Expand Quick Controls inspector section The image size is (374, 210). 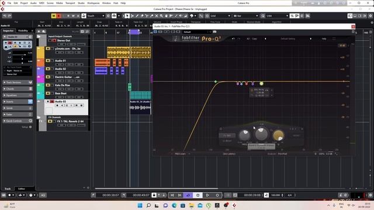point(18,121)
